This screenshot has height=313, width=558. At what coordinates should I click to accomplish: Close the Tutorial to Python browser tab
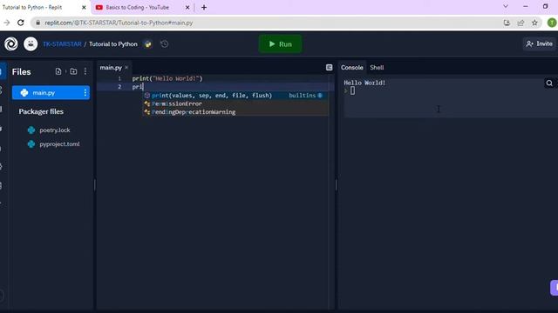click(x=84, y=7)
